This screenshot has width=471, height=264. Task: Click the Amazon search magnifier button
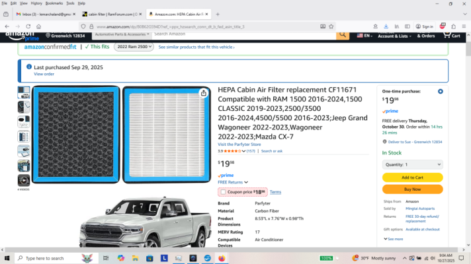[x=343, y=35]
